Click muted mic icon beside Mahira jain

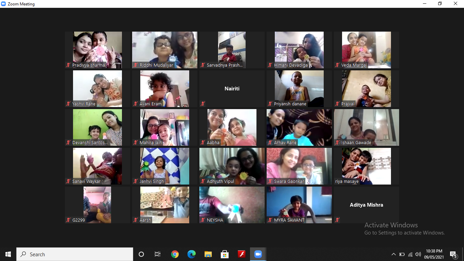pyautogui.click(x=136, y=142)
